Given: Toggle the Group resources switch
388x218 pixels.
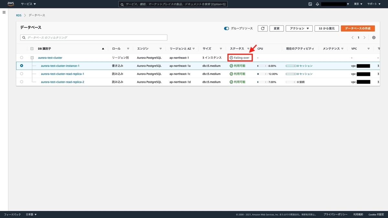Looking at the screenshot, I should tap(226, 28).
